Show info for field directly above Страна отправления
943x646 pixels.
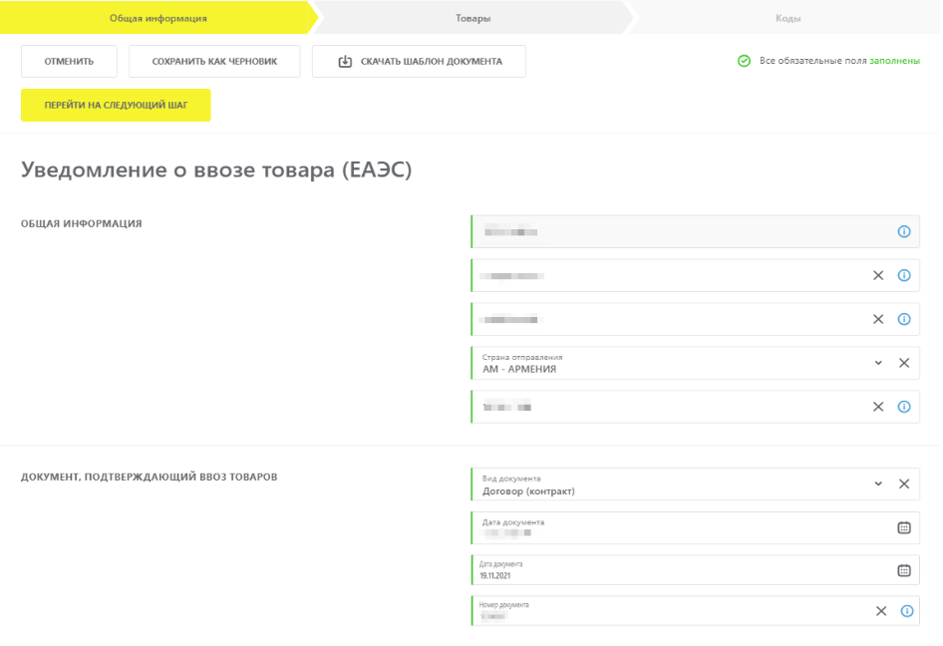coord(904,319)
